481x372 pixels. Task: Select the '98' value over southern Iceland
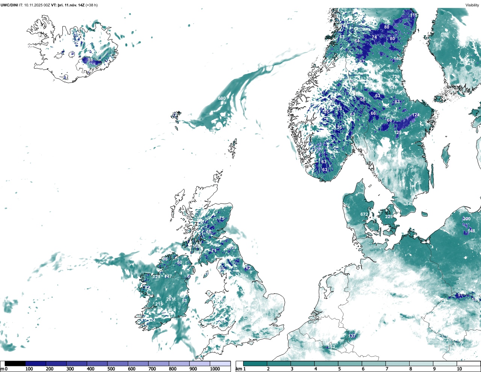click(x=90, y=60)
